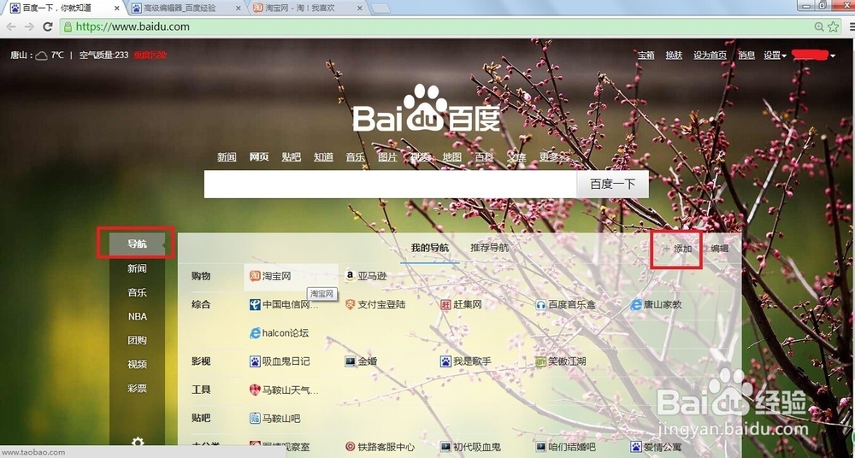Image resolution: width=855 pixels, height=458 pixels.
Task: Click the Baidu logo
Action: click(x=427, y=109)
